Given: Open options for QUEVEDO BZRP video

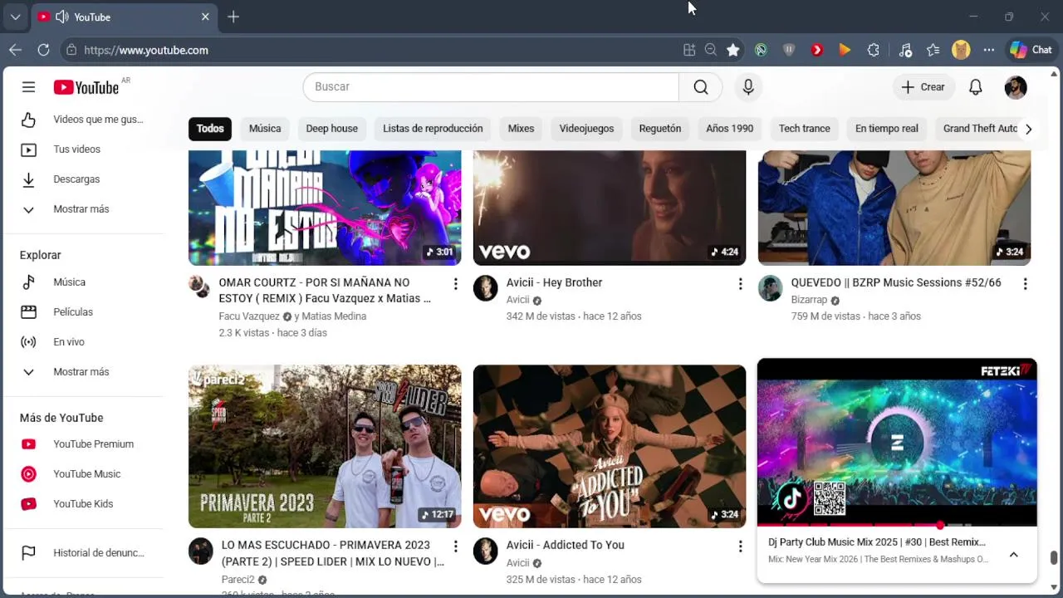Looking at the screenshot, I should [x=1025, y=284].
